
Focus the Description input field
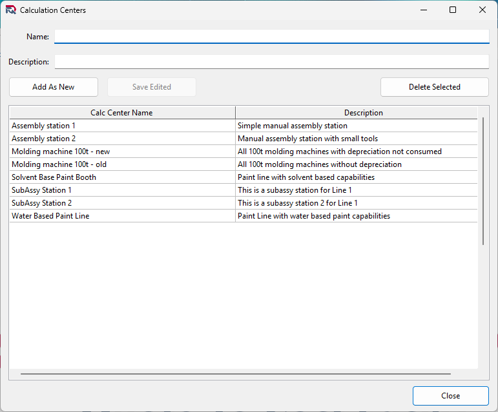click(271, 62)
